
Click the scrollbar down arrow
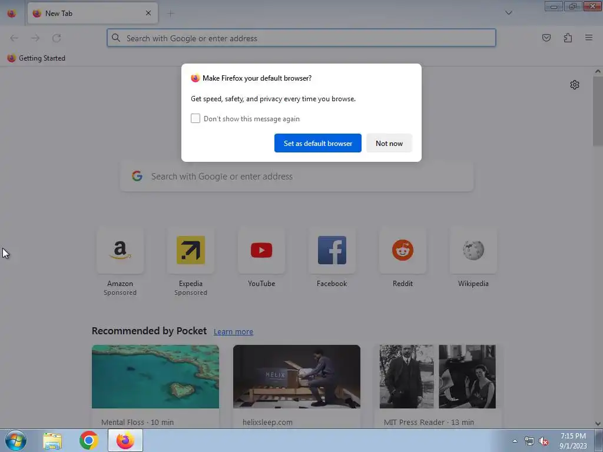[598, 424]
